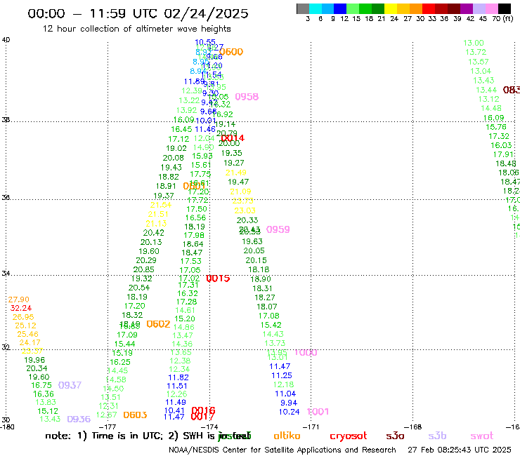
Task: Click the wave height value '24.17'
Action: click(30, 343)
